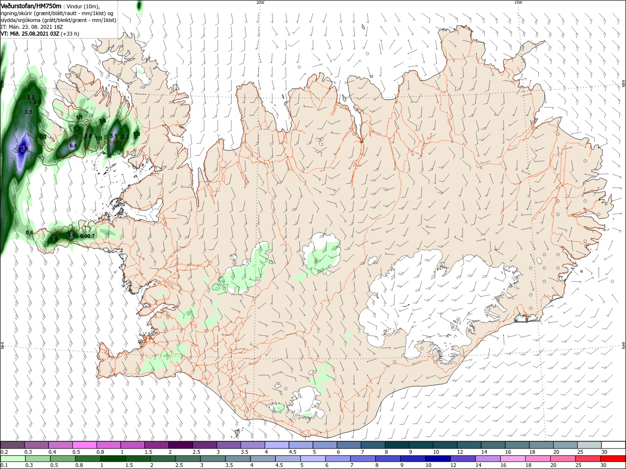The image size is (626, 469).
Task: Click the Veðurstofan/HM750m title text
Action: pyautogui.click(x=31, y=5)
